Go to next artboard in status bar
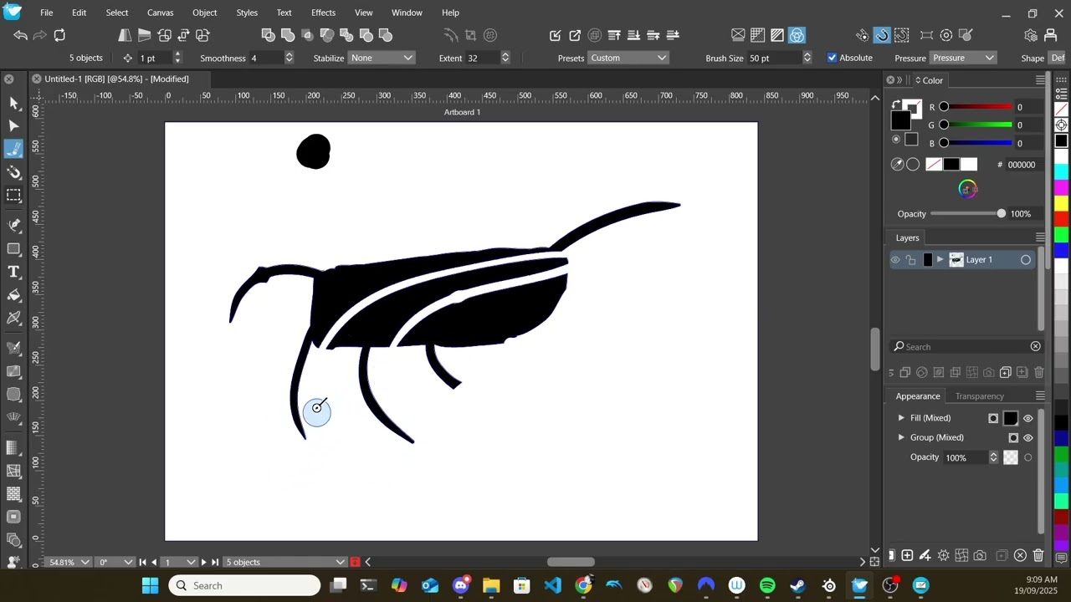1071x602 pixels. (x=203, y=562)
